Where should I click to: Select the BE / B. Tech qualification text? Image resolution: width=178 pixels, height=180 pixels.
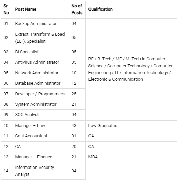pyautogui.click(x=130, y=69)
